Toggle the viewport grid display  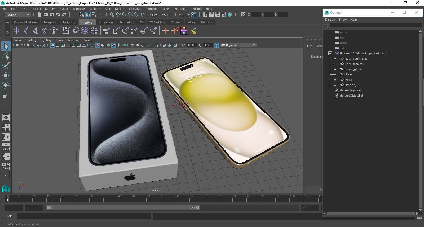tap(52, 45)
